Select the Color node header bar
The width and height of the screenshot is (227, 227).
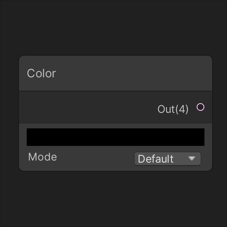coord(116,73)
